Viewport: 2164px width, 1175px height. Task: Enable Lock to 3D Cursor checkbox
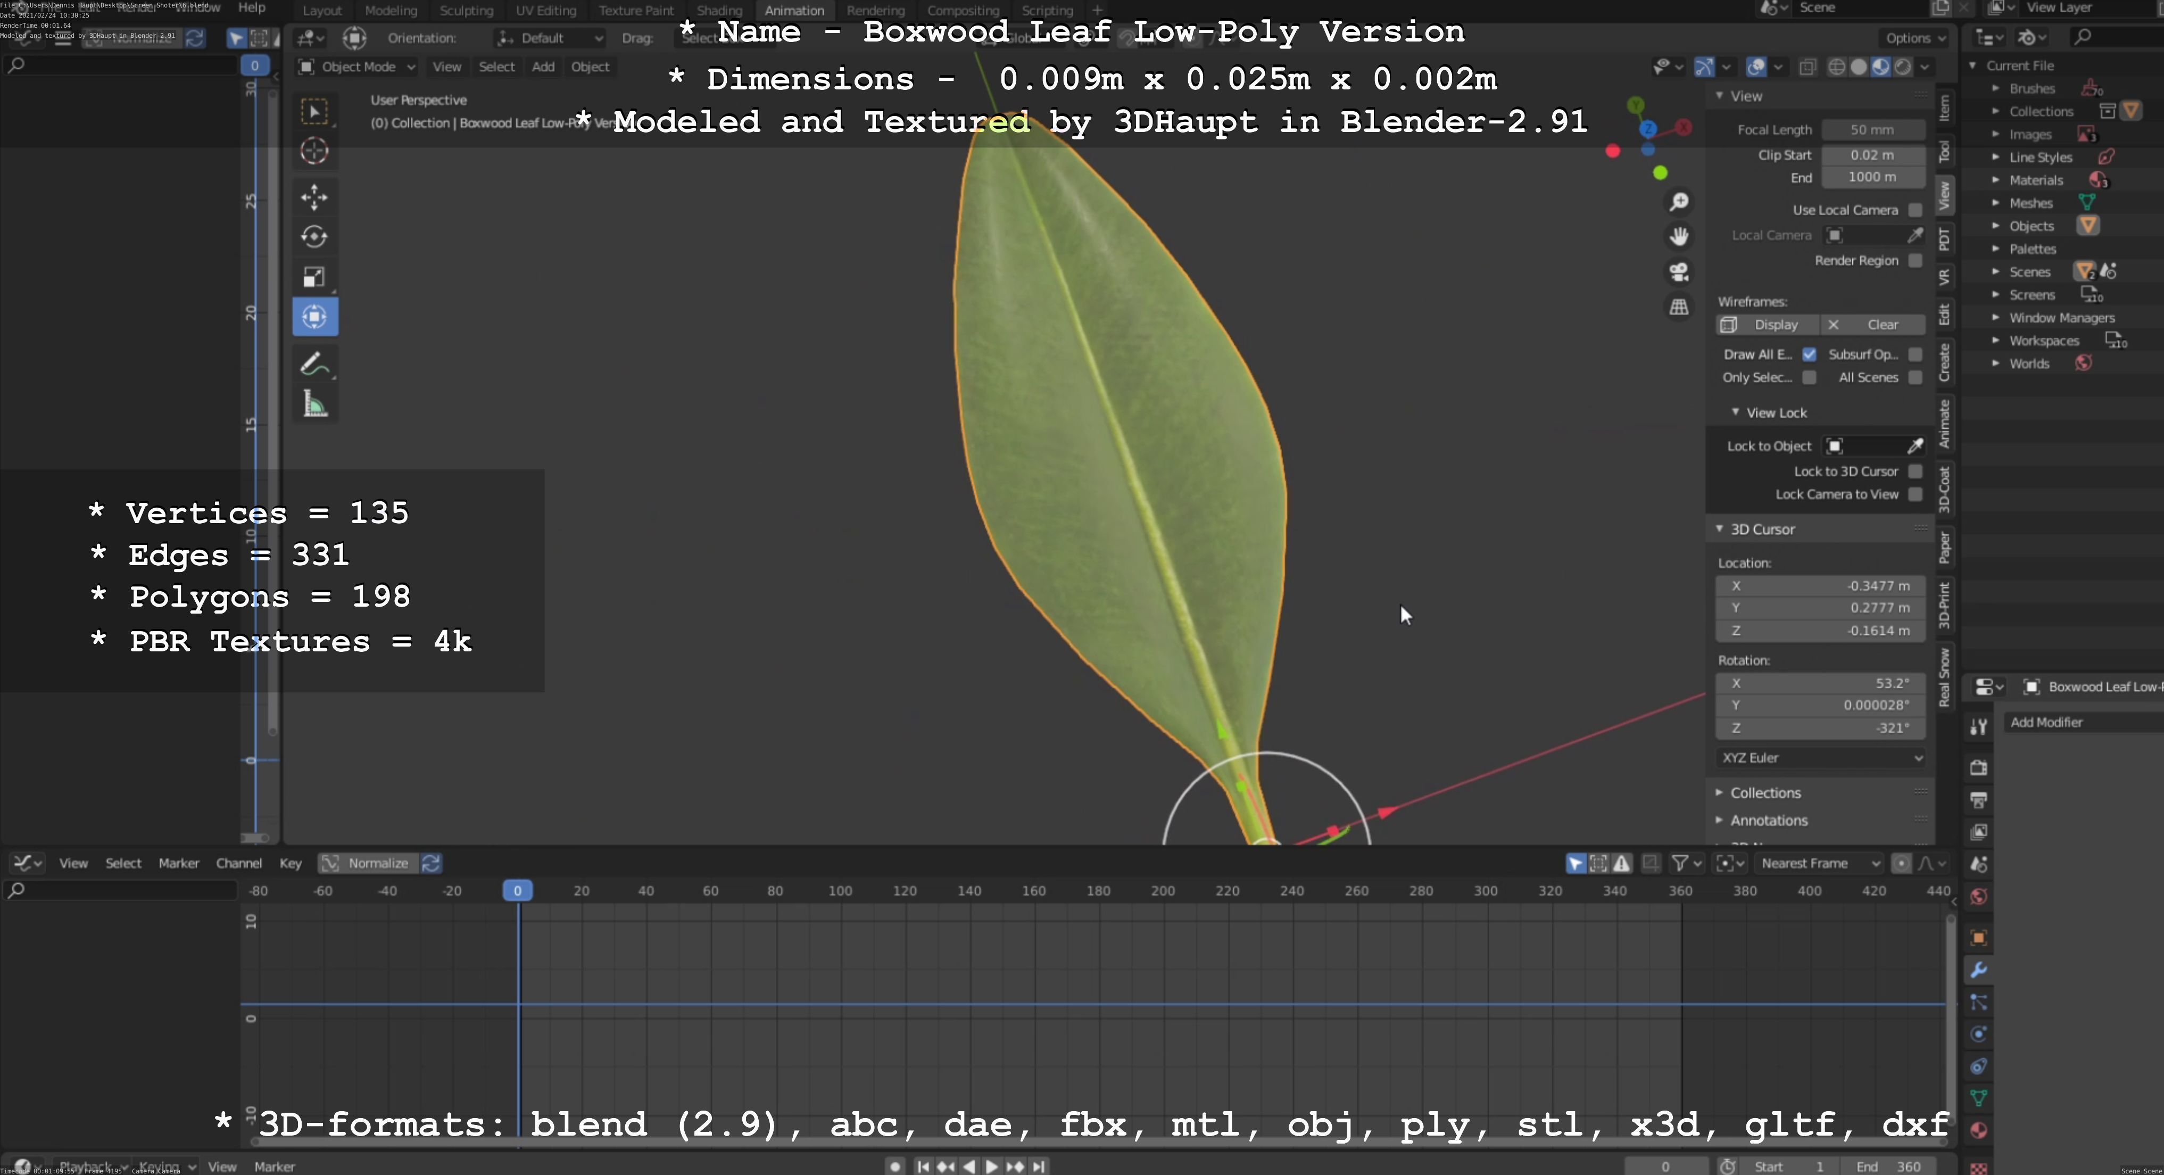pos(1916,471)
